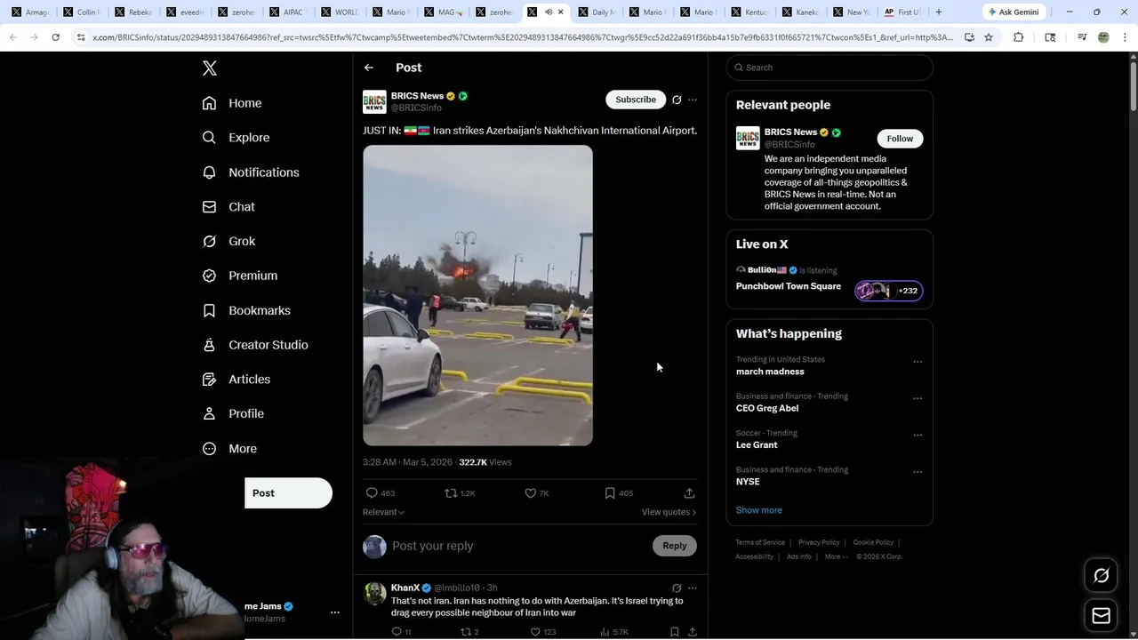Open more options for CEO Greg Abel trend
The width and height of the screenshot is (1138, 640).
918,398
